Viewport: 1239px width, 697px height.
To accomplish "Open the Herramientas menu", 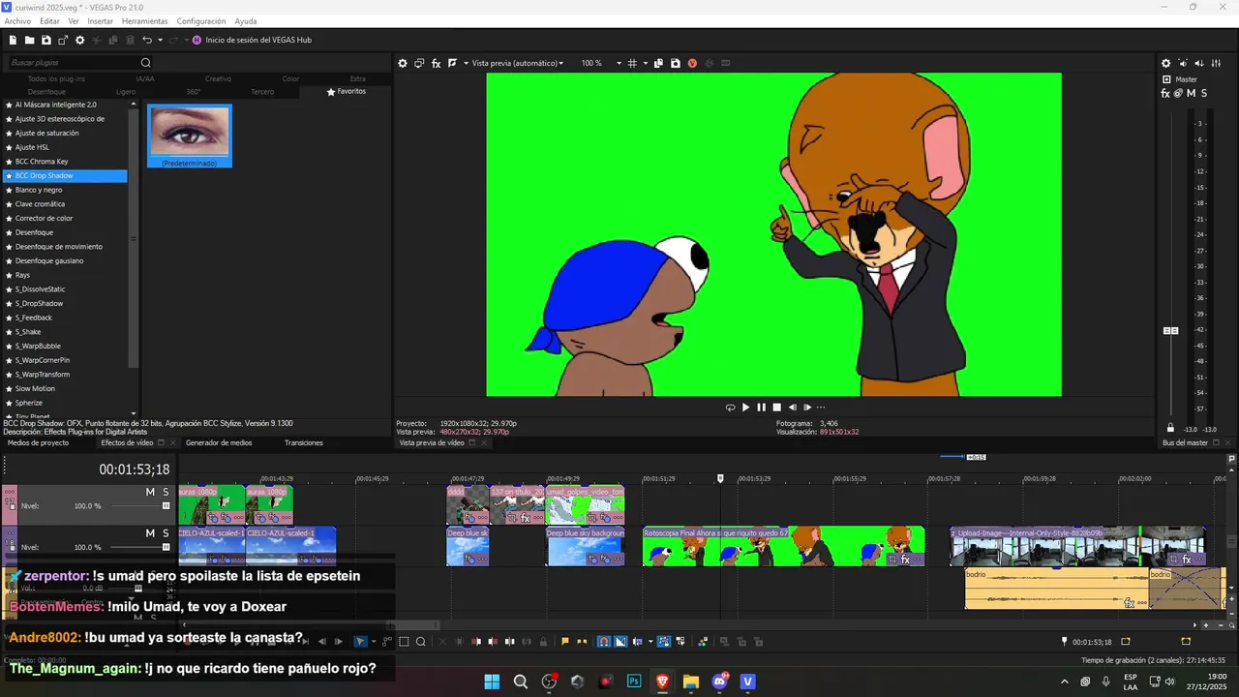I will 144,21.
